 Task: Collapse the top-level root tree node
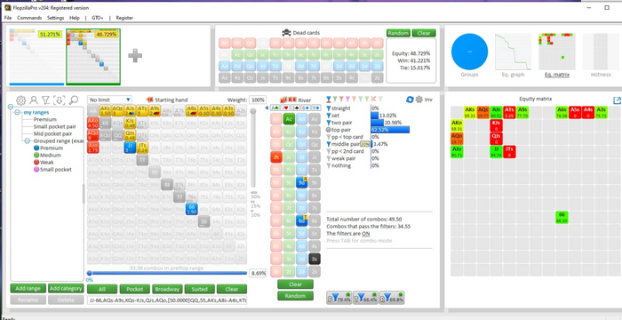point(11,107)
